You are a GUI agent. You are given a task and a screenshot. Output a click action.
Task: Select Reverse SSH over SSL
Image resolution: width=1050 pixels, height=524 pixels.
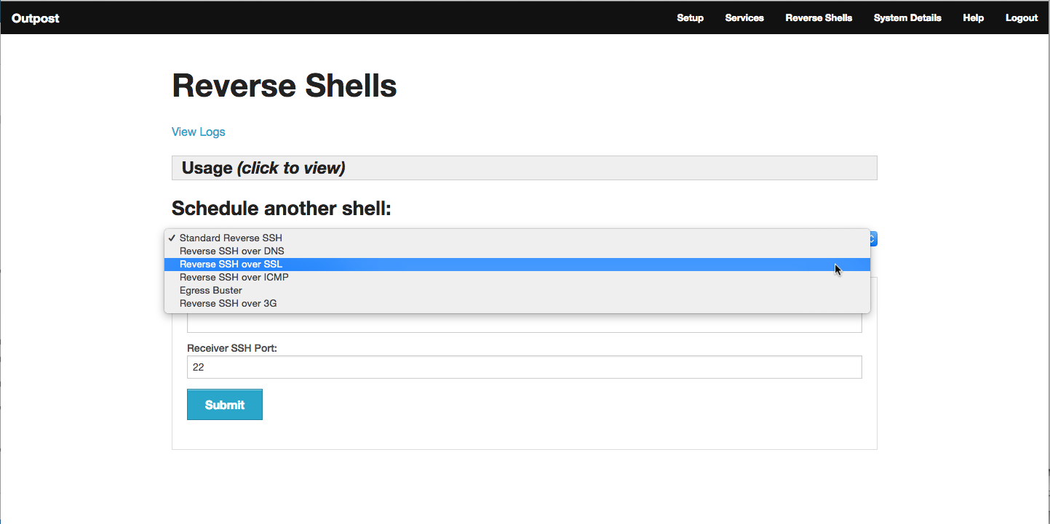231,265
